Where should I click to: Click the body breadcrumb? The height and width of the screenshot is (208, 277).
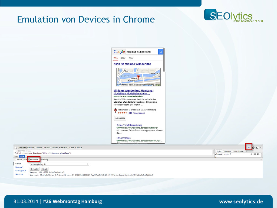(22, 156)
